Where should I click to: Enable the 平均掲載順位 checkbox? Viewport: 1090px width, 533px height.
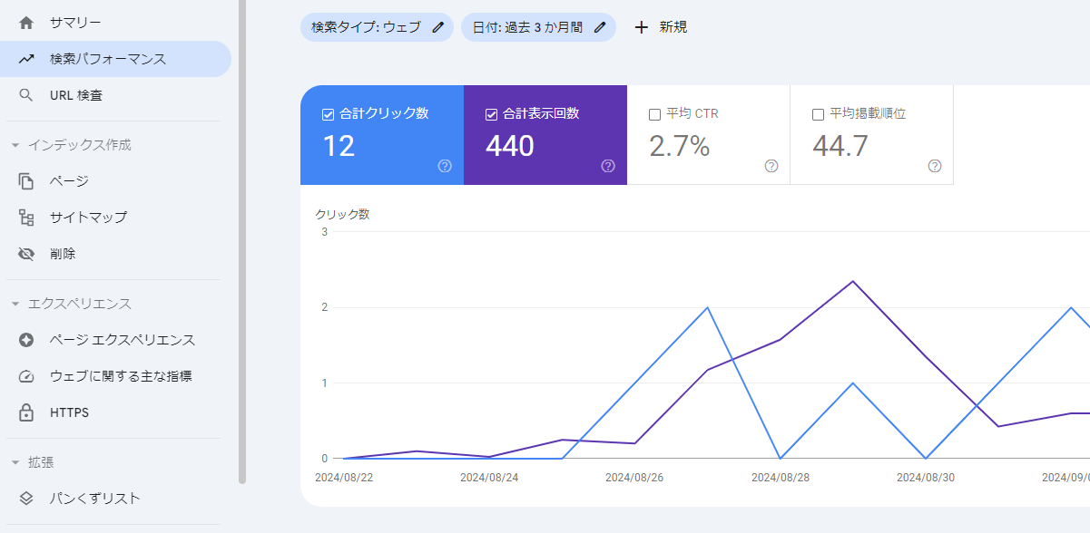(819, 114)
